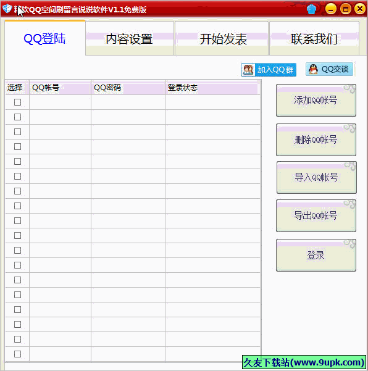Click the penguin icon on QQ交谈
This screenshot has height=371, width=368.
313,69
